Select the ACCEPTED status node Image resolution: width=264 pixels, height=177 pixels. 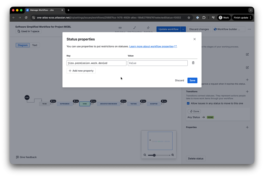pyautogui.click(x=154, y=104)
